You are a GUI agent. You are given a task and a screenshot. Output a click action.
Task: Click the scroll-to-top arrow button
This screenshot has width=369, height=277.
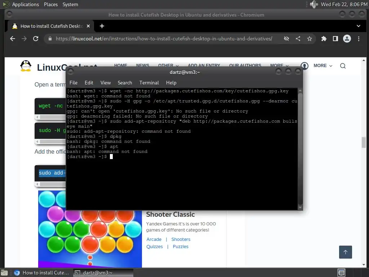point(346,252)
